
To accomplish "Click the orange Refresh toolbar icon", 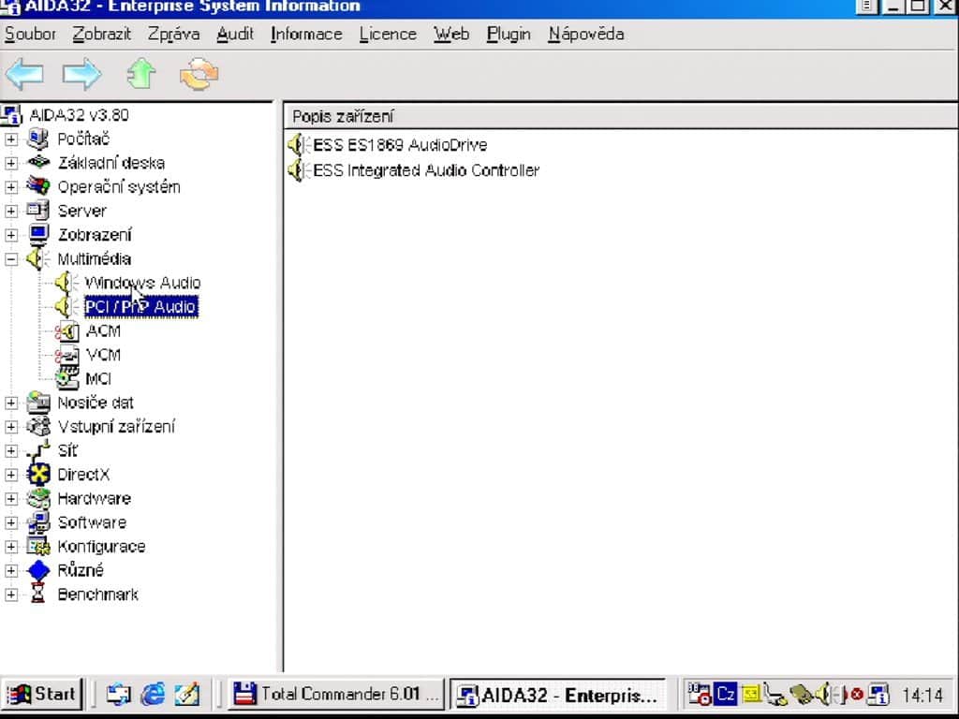I will pyautogui.click(x=199, y=74).
